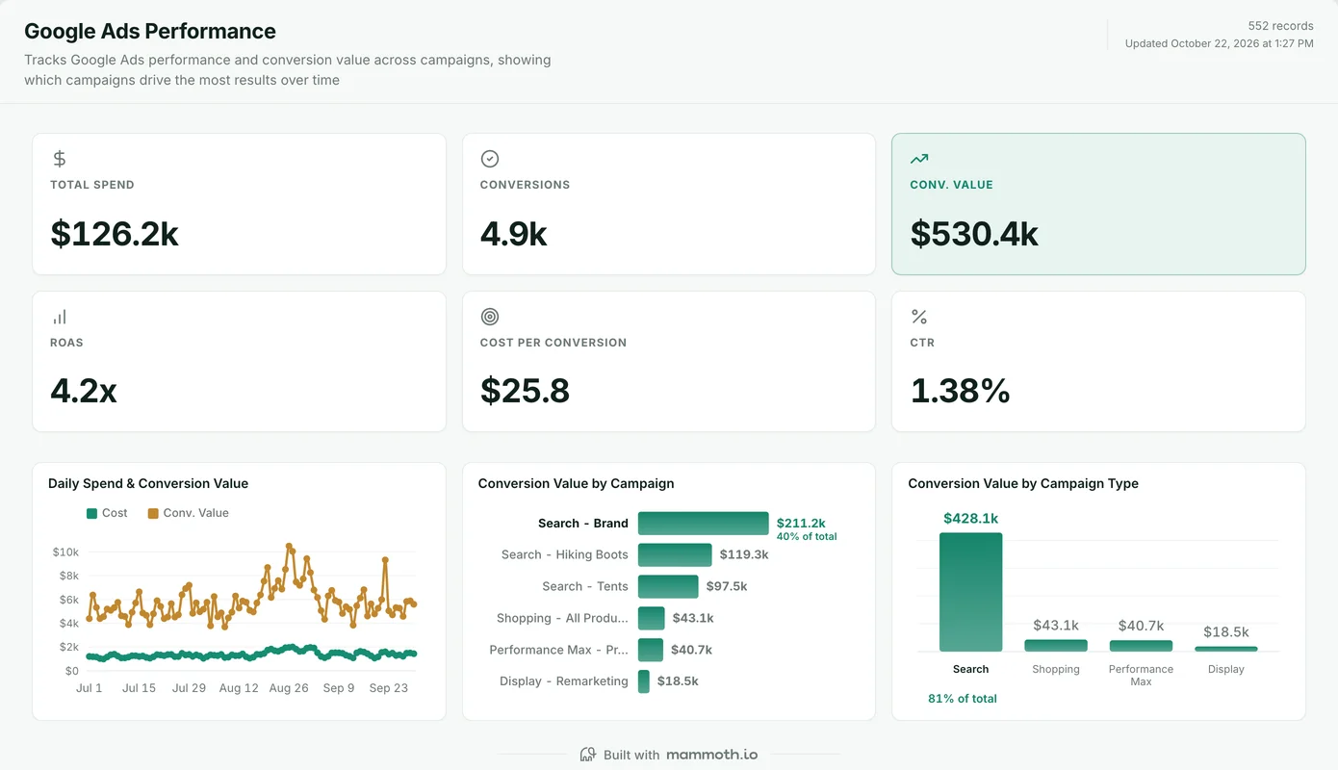Select the Search - Tents bar

point(668,586)
